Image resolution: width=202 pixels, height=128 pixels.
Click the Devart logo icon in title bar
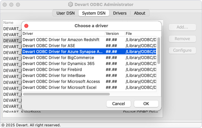pyautogui.click(x=71, y=4)
